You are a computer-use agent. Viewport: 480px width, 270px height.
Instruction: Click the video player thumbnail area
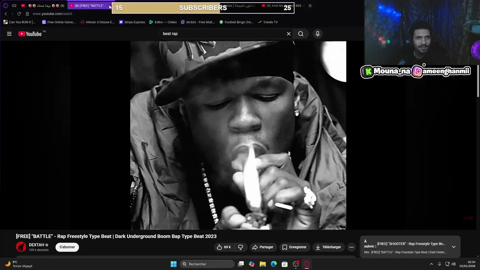pos(238,135)
